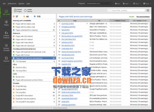Screen dimensions: 154x112
Task: Sort by the CSS Validation Errors column
Action: click(140, 21)
